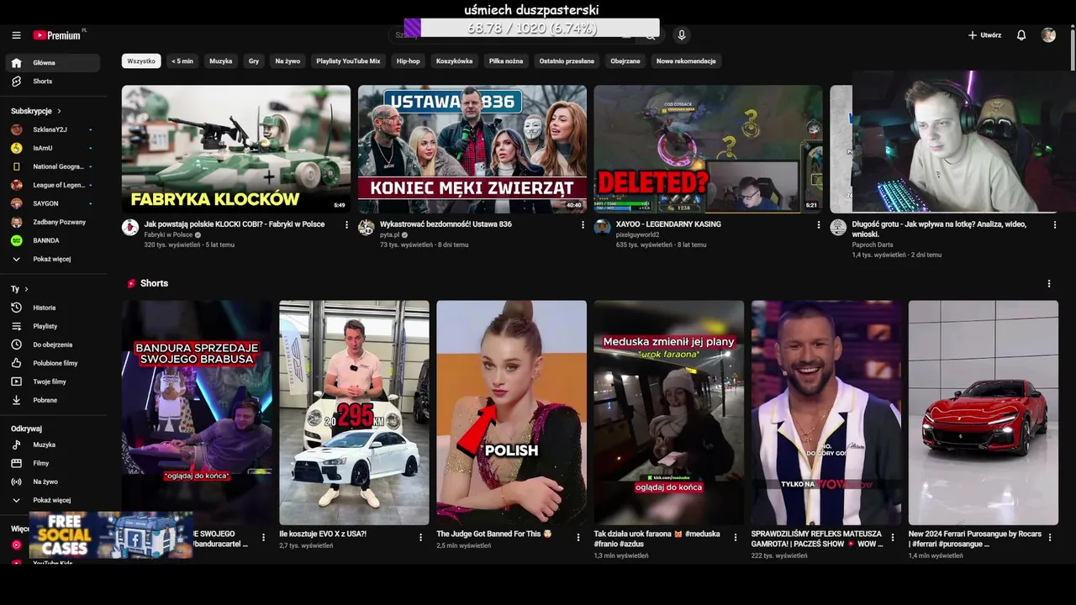Viewport: 1076px width, 605px height.
Task: Open the 2024 Ferrari Purosangue short
Action: point(984,413)
